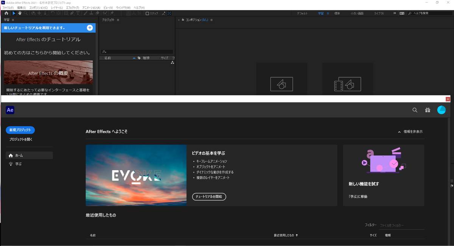Open the user account avatar
Screen dimensions: 454x246
point(442,110)
